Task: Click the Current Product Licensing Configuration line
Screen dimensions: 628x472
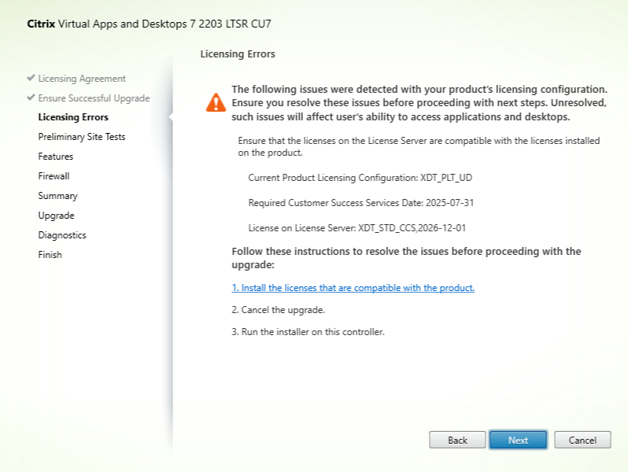Action: click(x=360, y=178)
